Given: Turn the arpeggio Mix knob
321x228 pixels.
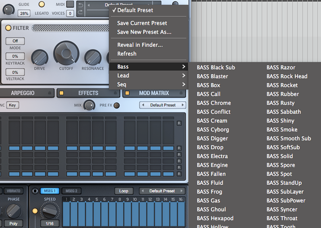Looking at the screenshot, I should (x=89, y=105).
